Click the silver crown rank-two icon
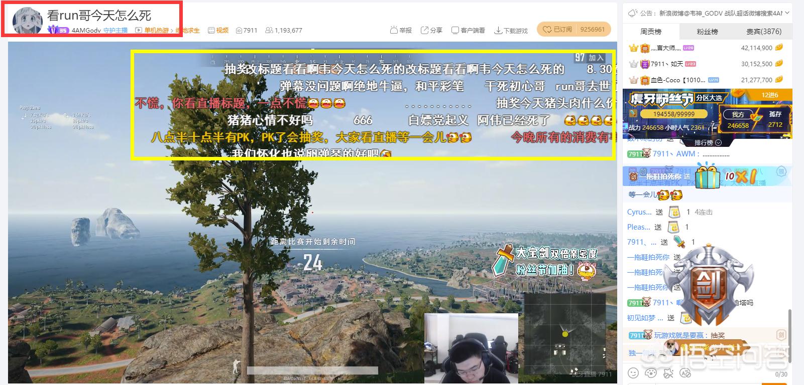Image resolution: width=804 pixels, height=385 pixels. pos(633,64)
